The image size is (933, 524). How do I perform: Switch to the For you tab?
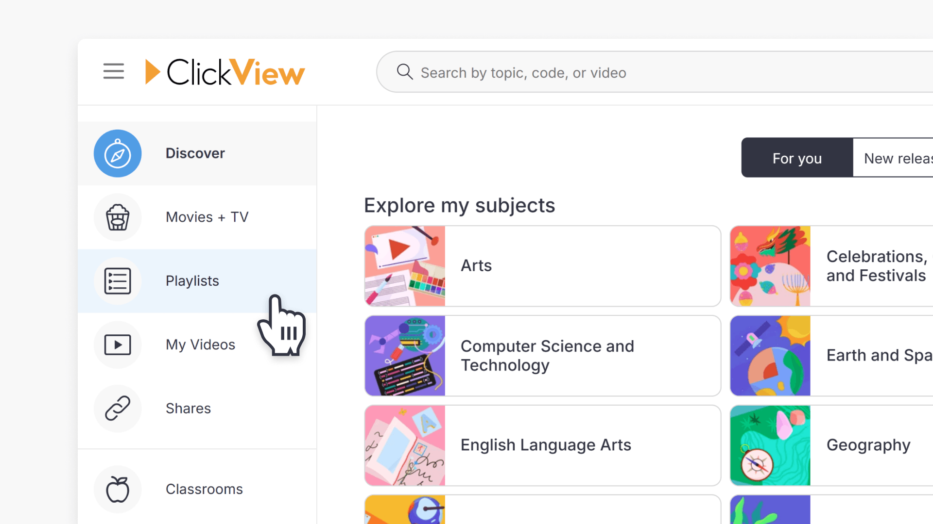click(796, 158)
